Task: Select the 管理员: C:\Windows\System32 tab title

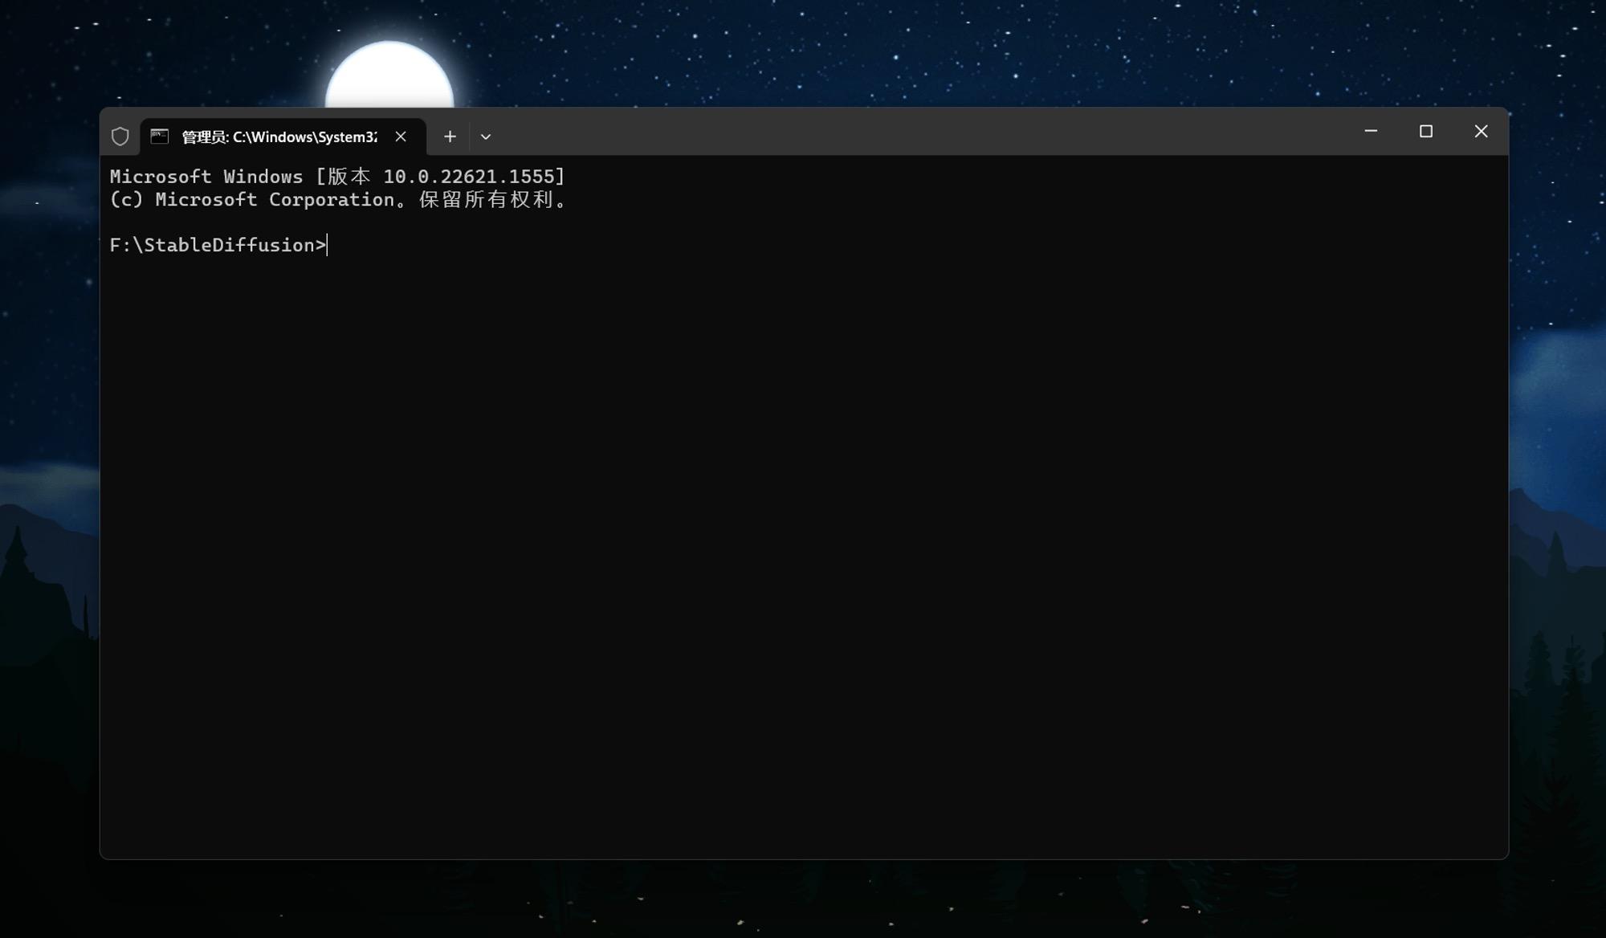Action: coord(279,137)
